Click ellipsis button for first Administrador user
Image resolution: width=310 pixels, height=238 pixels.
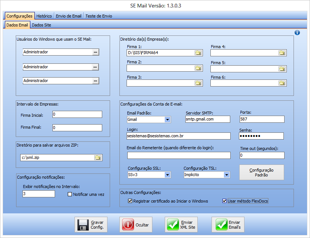point(95,52)
